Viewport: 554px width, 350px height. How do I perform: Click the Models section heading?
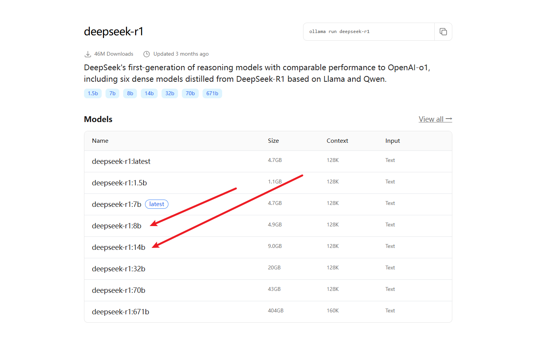tap(98, 119)
